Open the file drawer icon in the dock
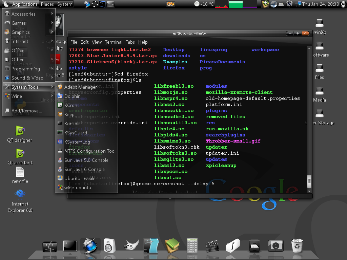347x260 pixels. (254, 246)
